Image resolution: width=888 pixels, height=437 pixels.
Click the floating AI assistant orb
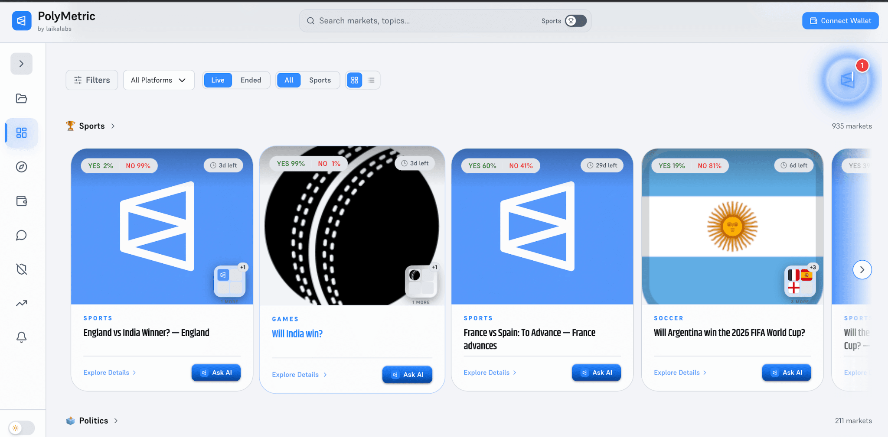coord(847,81)
